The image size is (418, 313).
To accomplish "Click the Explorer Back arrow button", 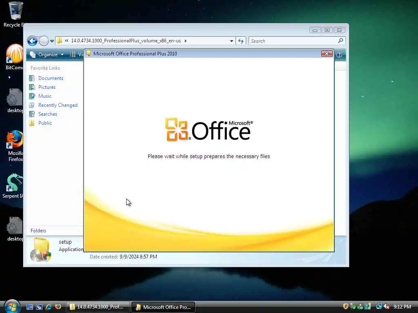I will coord(33,41).
